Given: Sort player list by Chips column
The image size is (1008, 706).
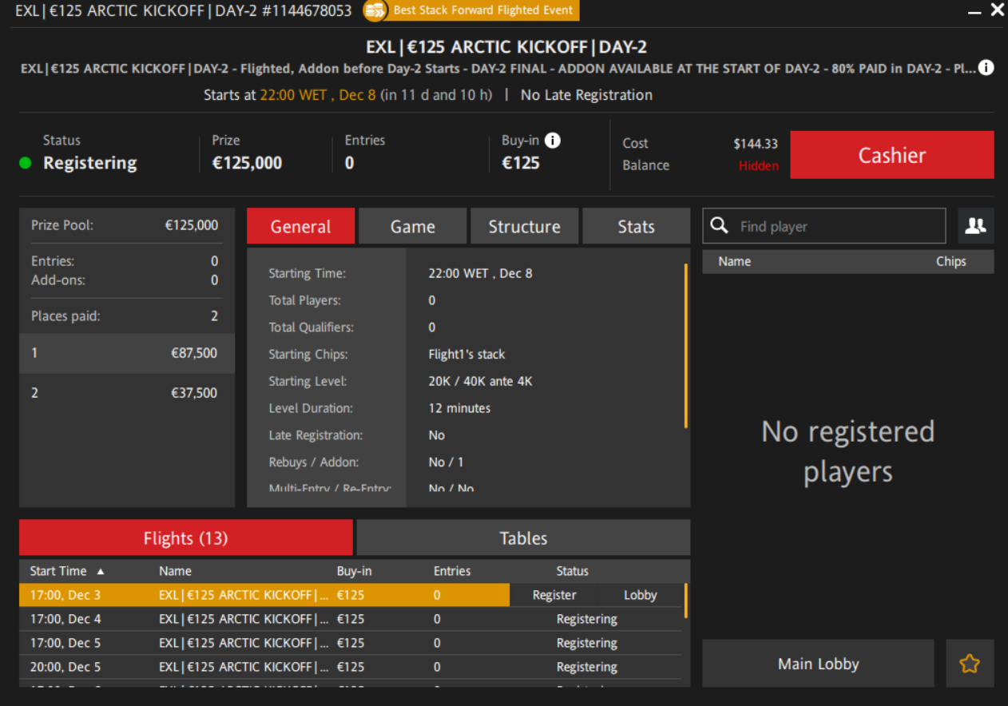Looking at the screenshot, I should click(950, 262).
